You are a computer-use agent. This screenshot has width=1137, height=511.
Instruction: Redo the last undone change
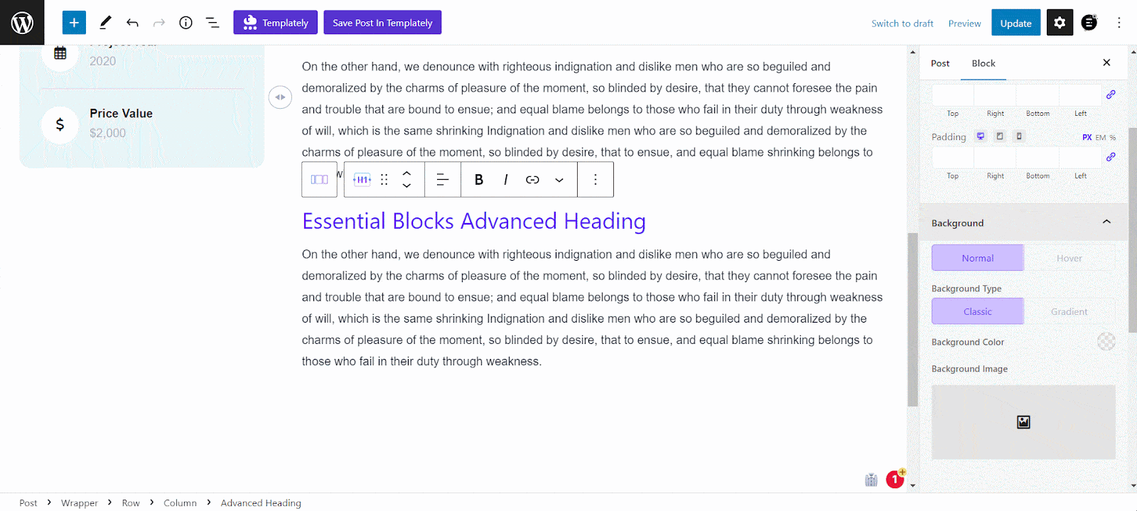coord(159,23)
